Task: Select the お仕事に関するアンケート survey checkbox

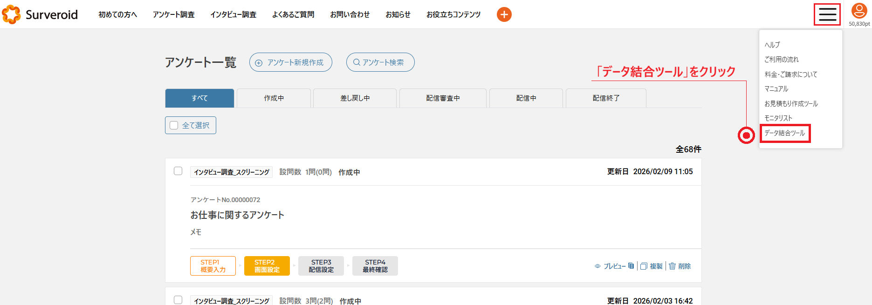Action: tap(178, 171)
